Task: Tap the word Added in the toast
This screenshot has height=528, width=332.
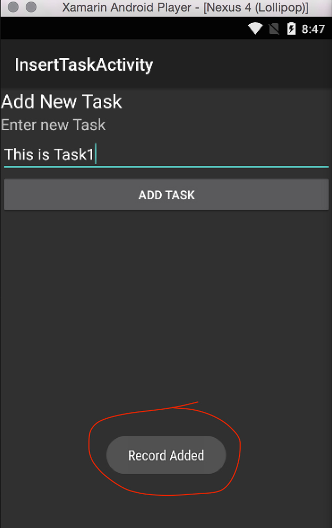Action: click(x=187, y=456)
